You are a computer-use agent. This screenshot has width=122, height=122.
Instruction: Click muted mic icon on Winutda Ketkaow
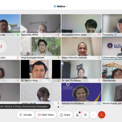pyautogui.click(x=99, y=35)
